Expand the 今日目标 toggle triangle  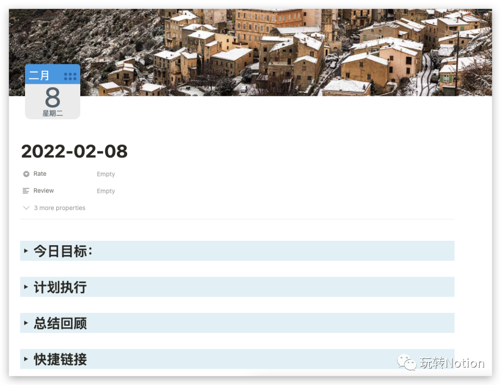(26, 251)
